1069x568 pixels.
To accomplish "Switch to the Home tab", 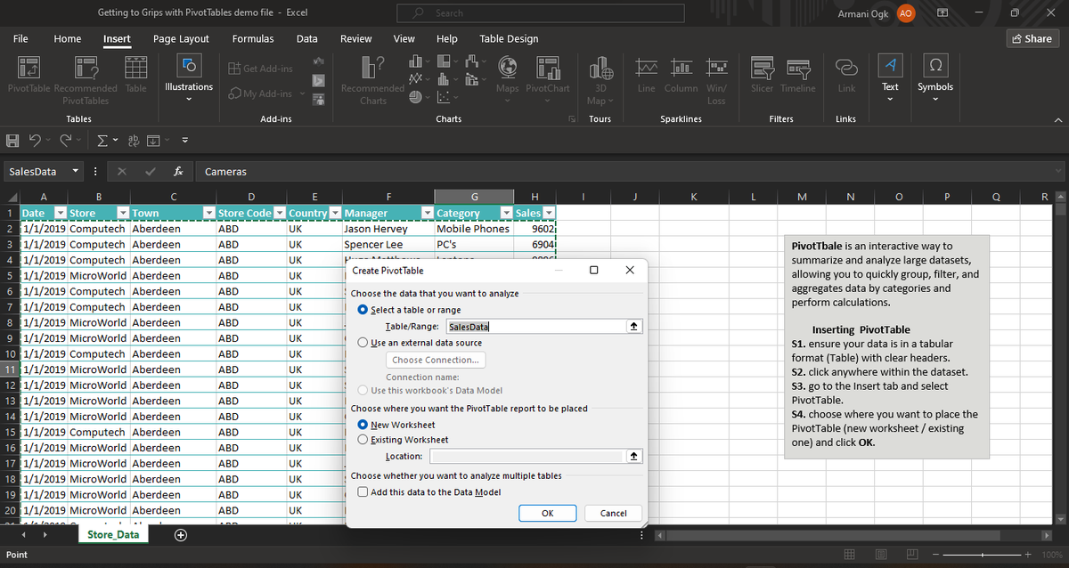I will 68,38.
